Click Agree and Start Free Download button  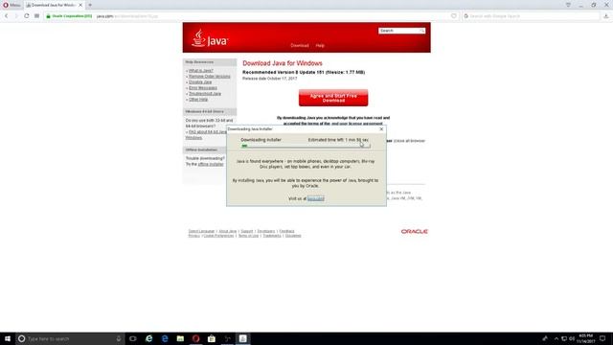(333, 98)
